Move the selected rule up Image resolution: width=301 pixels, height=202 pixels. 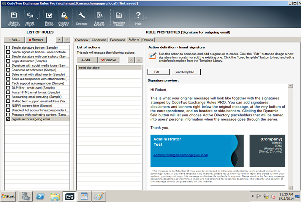(59, 40)
